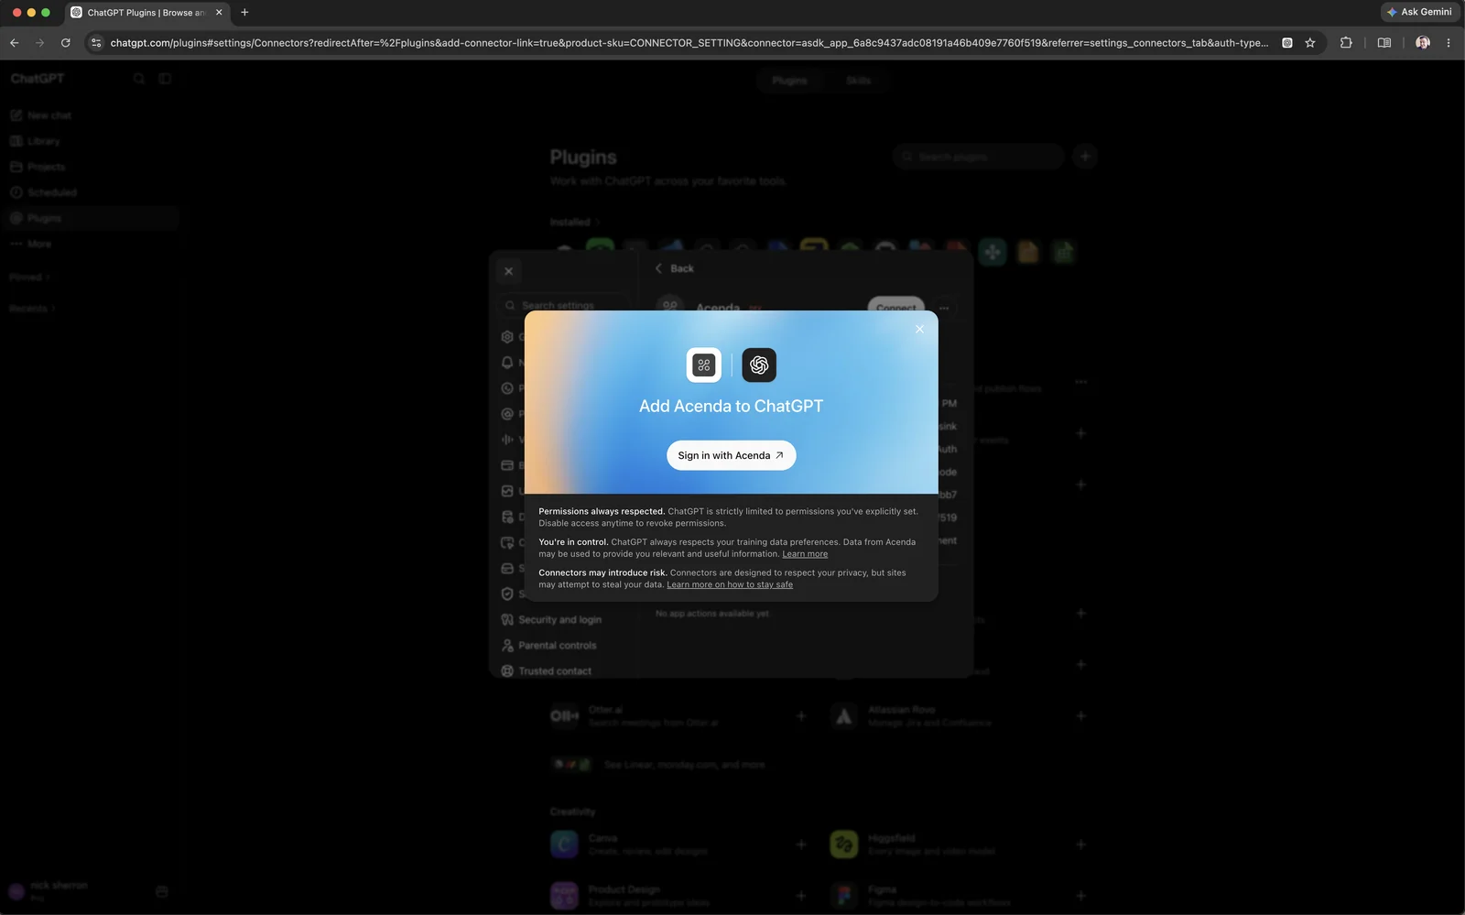Add the Higgsfield plugin
1465x915 pixels.
tap(1081, 844)
